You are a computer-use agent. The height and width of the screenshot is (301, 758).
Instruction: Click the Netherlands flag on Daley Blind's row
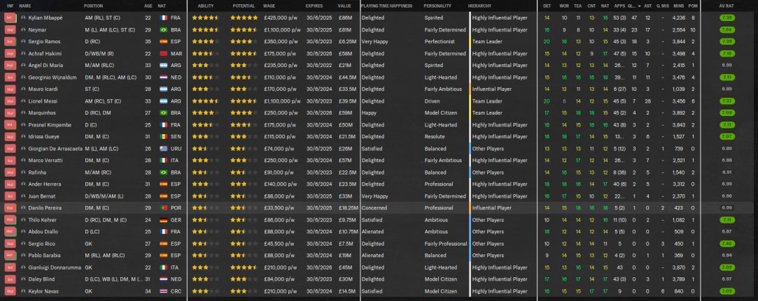click(163, 279)
